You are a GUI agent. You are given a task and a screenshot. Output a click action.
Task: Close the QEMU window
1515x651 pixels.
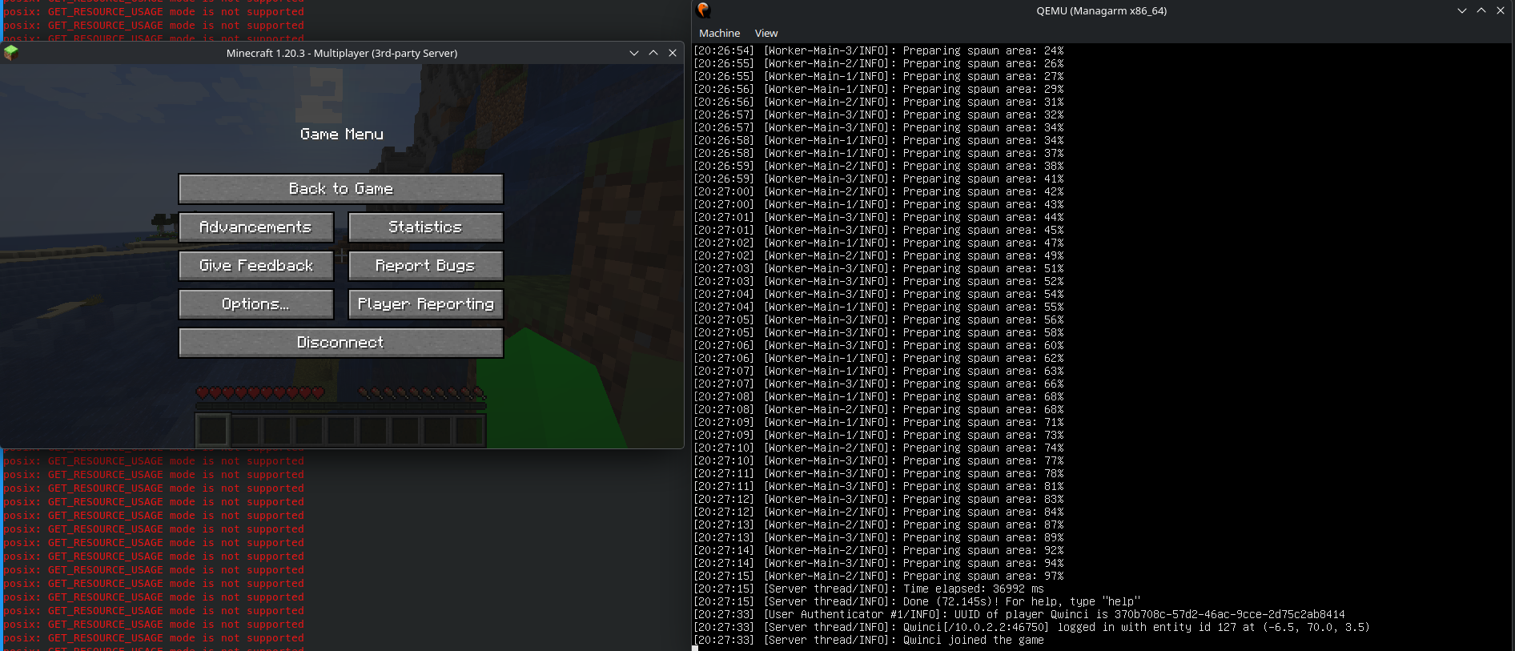coord(1501,10)
